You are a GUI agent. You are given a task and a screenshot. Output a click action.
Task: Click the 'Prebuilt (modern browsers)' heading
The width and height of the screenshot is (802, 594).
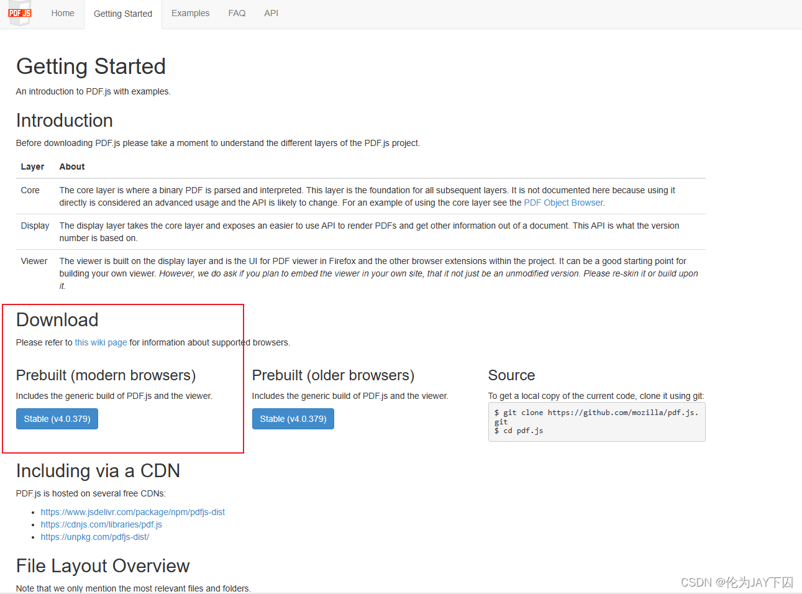[106, 375]
